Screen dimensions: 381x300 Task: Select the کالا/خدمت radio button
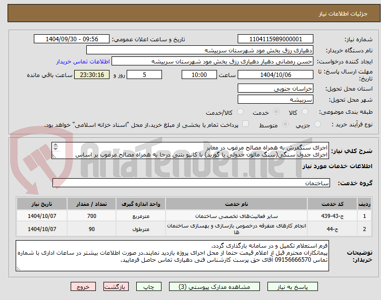coord(240,112)
